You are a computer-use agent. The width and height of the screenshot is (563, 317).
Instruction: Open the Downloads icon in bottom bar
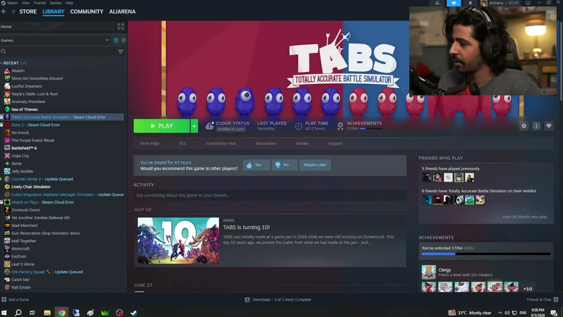[x=247, y=299]
